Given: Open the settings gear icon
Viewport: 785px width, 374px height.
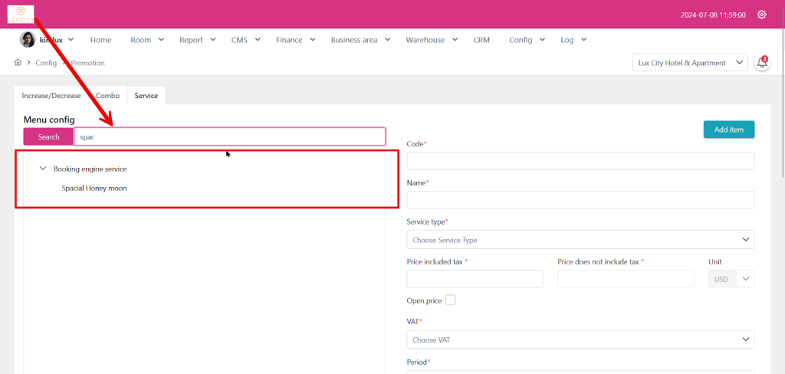Looking at the screenshot, I should click(x=761, y=15).
